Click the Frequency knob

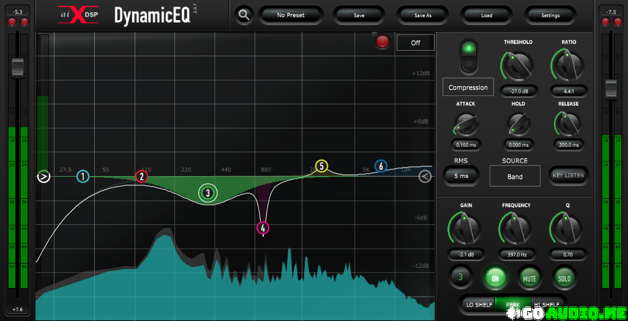(x=516, y=229)
